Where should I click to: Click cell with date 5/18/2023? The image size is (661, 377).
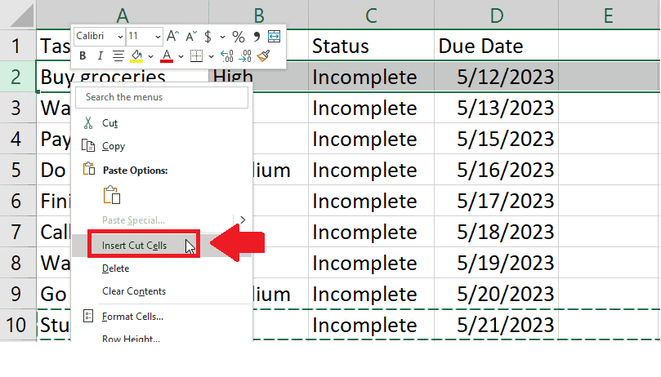pos(496,232)
